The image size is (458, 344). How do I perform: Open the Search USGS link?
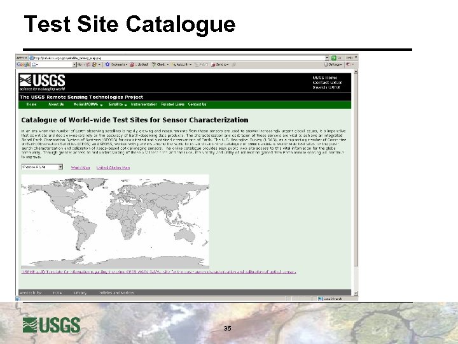coord(326,87)
